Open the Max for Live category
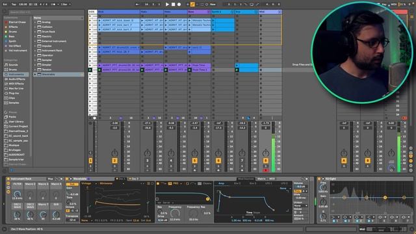Screen dimensions: 416x234 (x=16, y=88)
